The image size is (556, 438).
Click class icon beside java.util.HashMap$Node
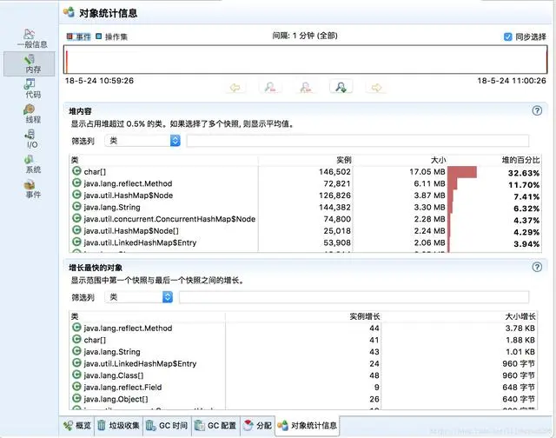[x=76, y=195]
